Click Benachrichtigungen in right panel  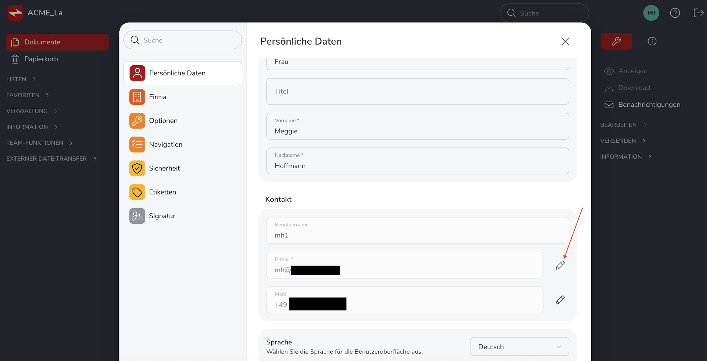tap(649, 105)
